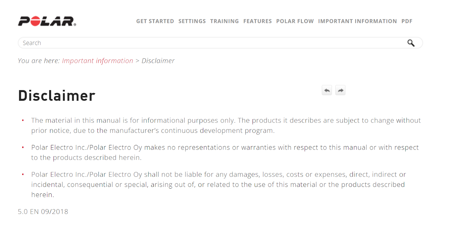Click the Disclaimer page heading
The image size is (453, 239).
(56, 96)
